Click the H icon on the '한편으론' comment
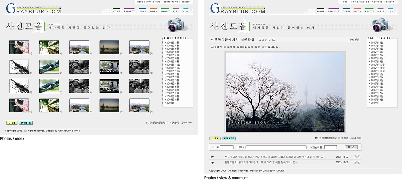Viewport: 402px width, 182px height. [355, 162]
